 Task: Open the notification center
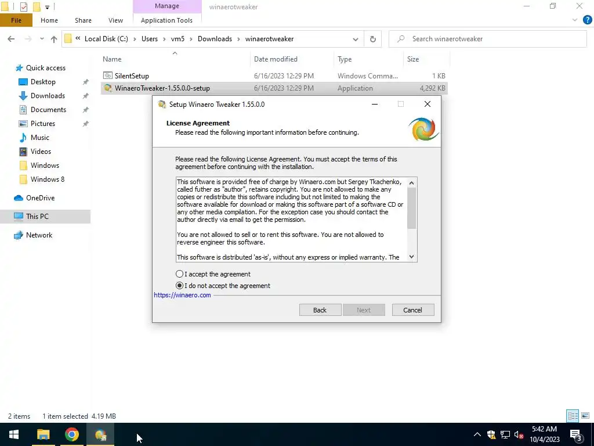[x=576, y=434]
